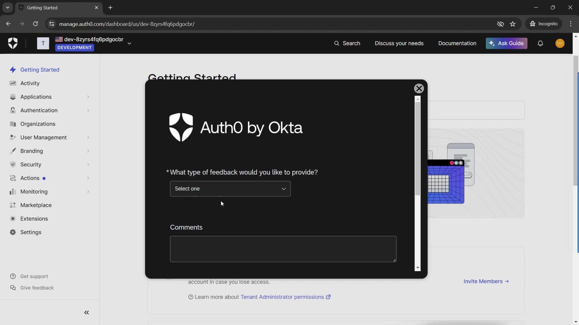Click the Actions flow icon
The image size is (579, 325).
pyautogui.click(x=13, y=178)
